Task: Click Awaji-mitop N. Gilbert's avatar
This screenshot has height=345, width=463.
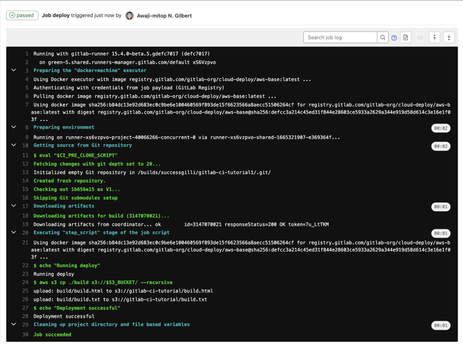Action: click(129, 16)
